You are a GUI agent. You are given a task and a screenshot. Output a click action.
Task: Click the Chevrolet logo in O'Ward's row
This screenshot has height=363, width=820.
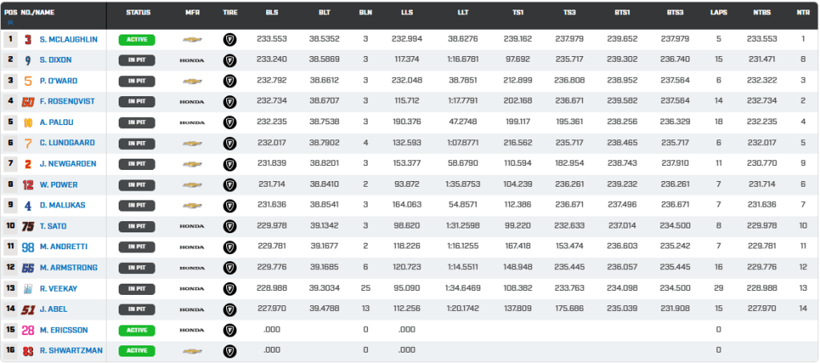tap(192, 81)
